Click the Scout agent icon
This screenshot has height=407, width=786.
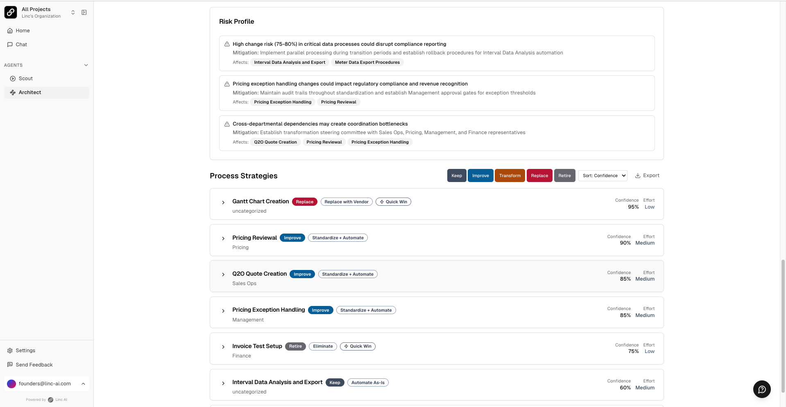click(13, 79)
